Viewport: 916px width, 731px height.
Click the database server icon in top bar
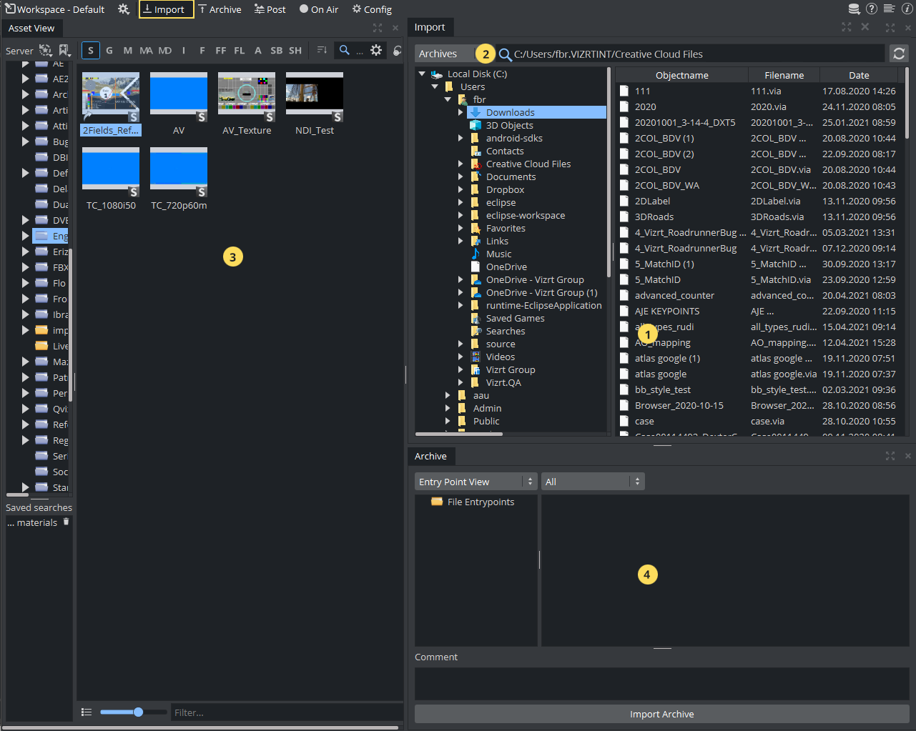coord(854,9)
